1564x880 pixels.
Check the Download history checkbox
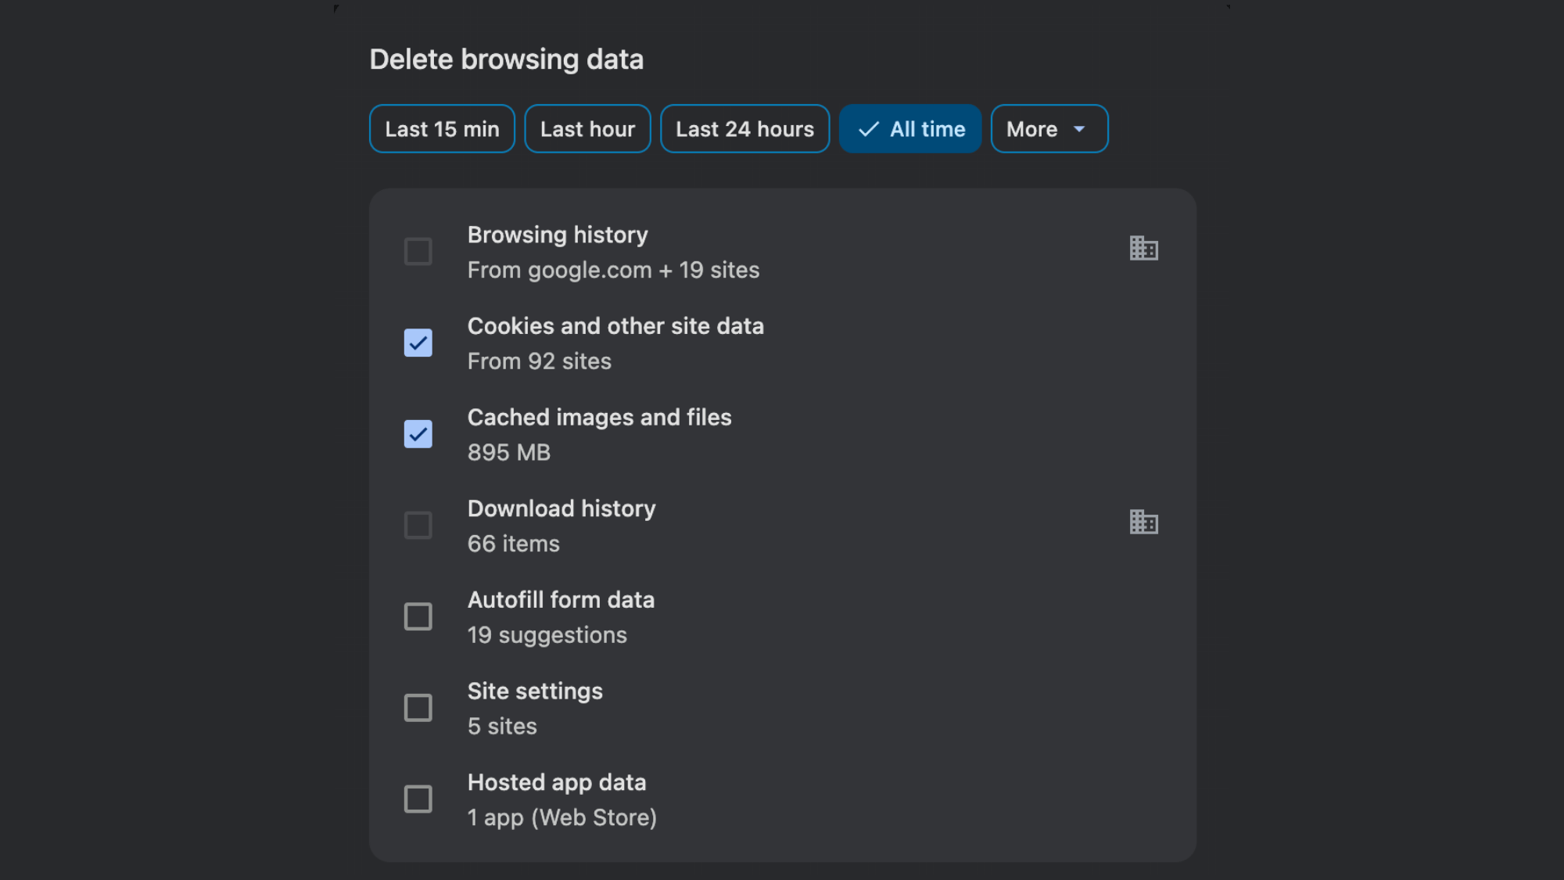pos(418,525)
